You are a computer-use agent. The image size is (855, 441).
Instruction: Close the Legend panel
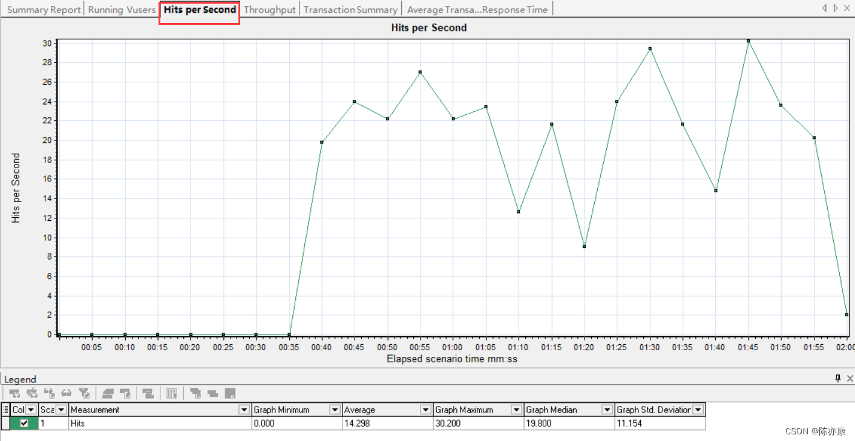coord(849,379)
